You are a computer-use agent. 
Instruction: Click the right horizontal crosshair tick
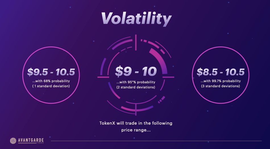[x=169, y=77]
